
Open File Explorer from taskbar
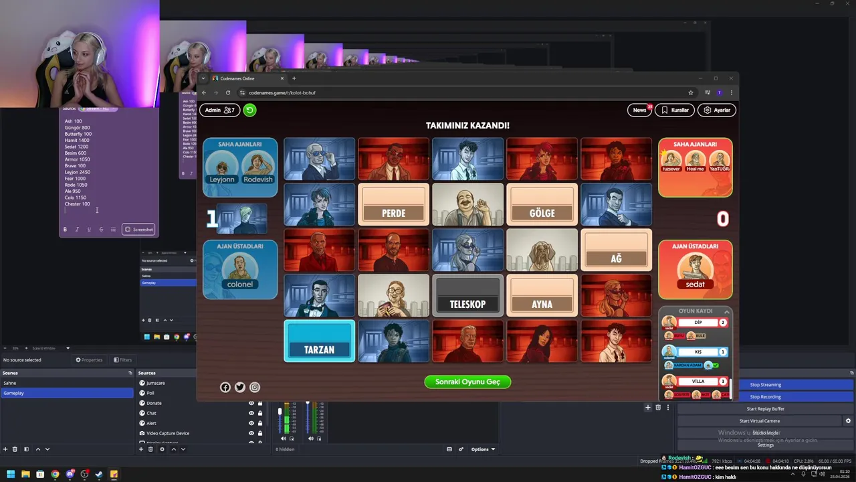click(25, 474)
